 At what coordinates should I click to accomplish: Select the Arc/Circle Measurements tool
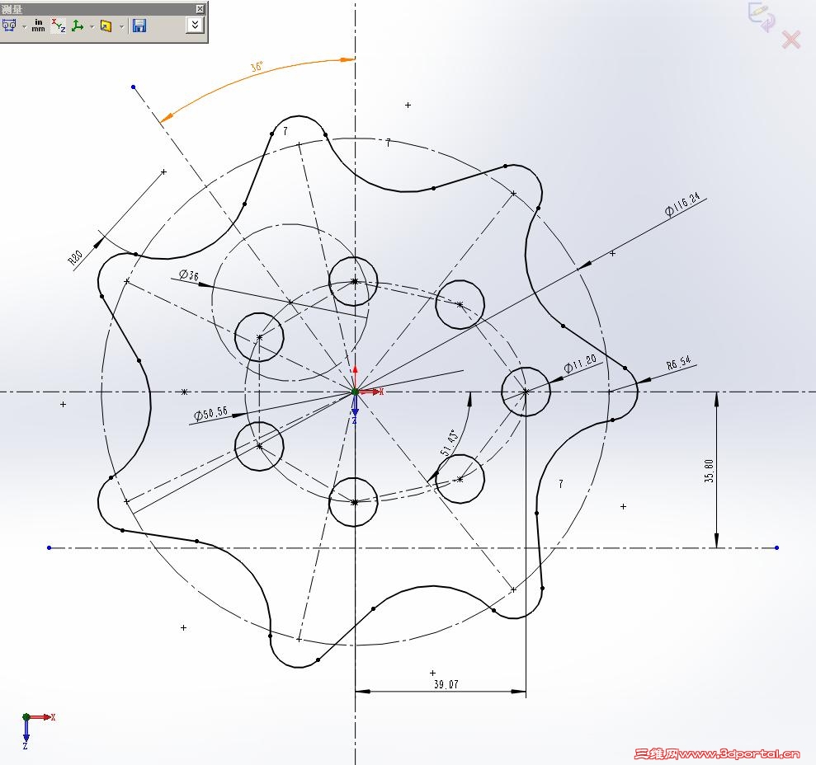pos(9,25)
